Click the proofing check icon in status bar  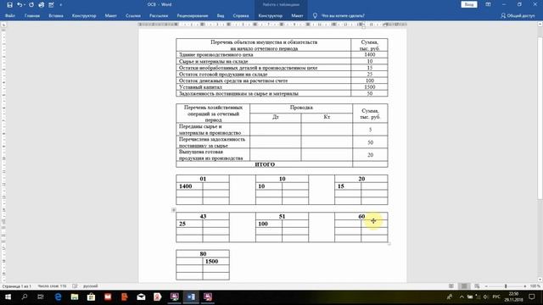pos(75,286)
